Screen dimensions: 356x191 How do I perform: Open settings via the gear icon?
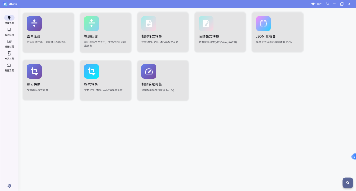tap(9, 186)
